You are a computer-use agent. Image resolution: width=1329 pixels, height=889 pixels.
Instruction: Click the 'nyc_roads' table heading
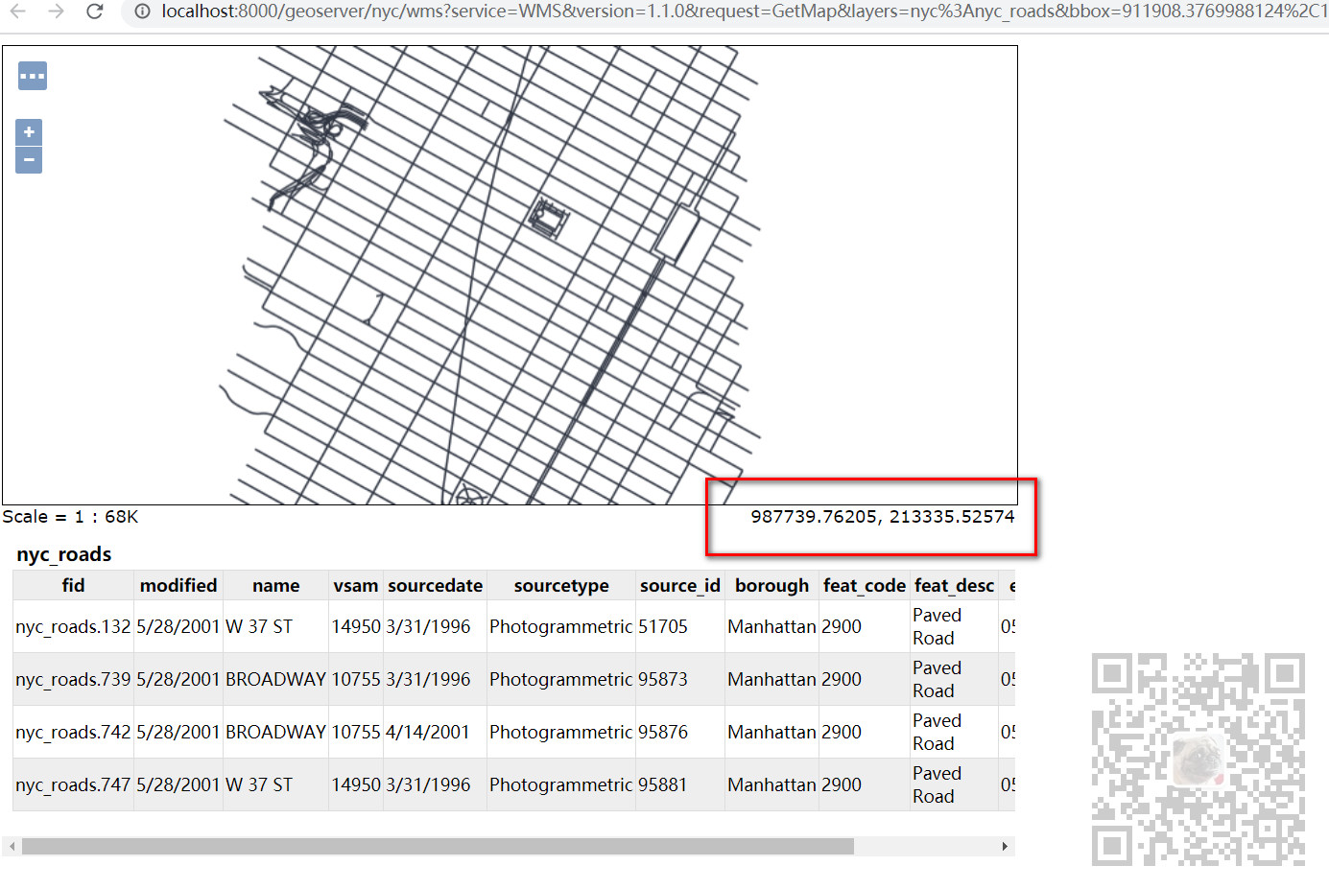click(x=63, y=554)
